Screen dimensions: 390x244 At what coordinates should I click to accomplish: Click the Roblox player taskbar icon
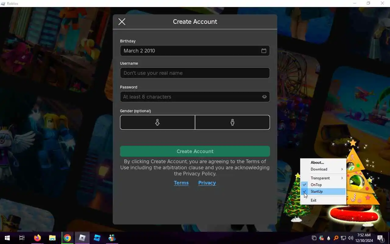(82, 238)
